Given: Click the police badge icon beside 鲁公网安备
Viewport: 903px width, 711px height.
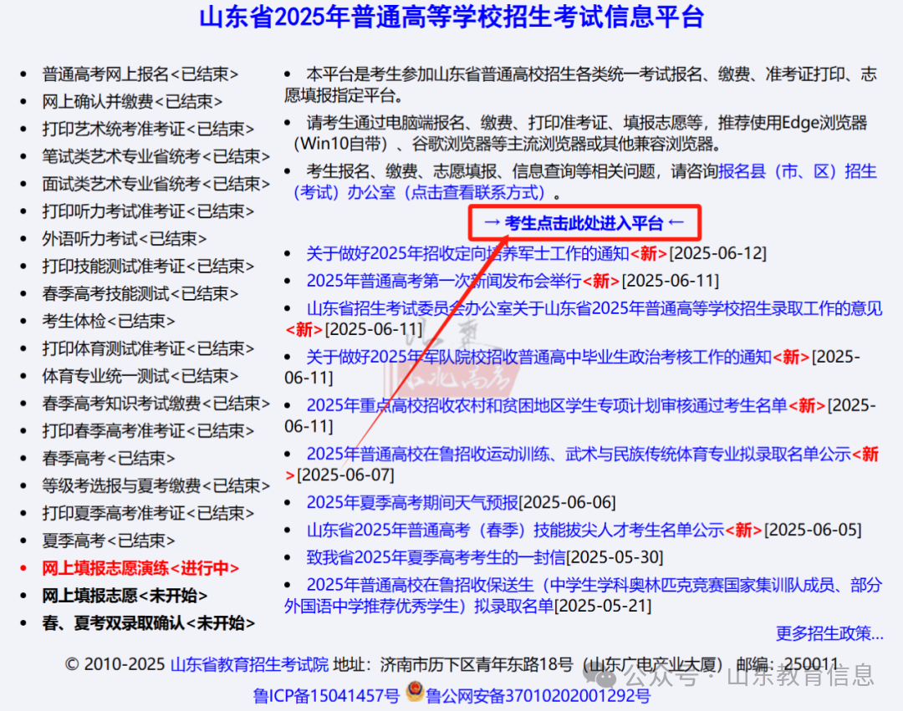Looking at the screenshot, I should 415,691.
